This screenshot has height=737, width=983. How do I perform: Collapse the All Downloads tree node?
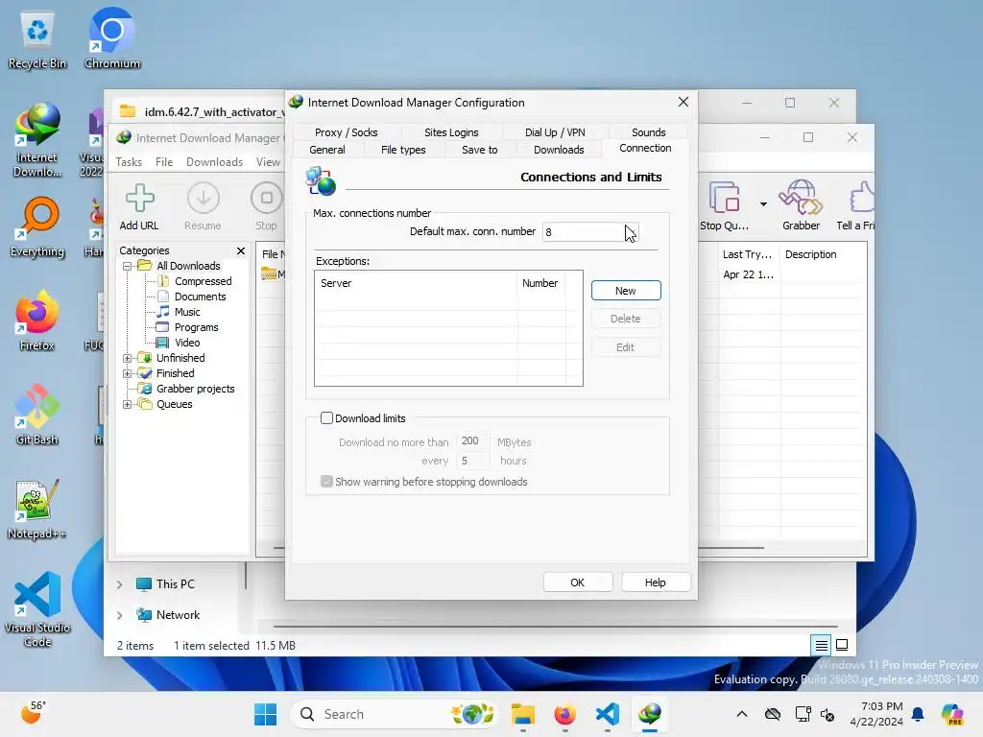tap(128, 266)
